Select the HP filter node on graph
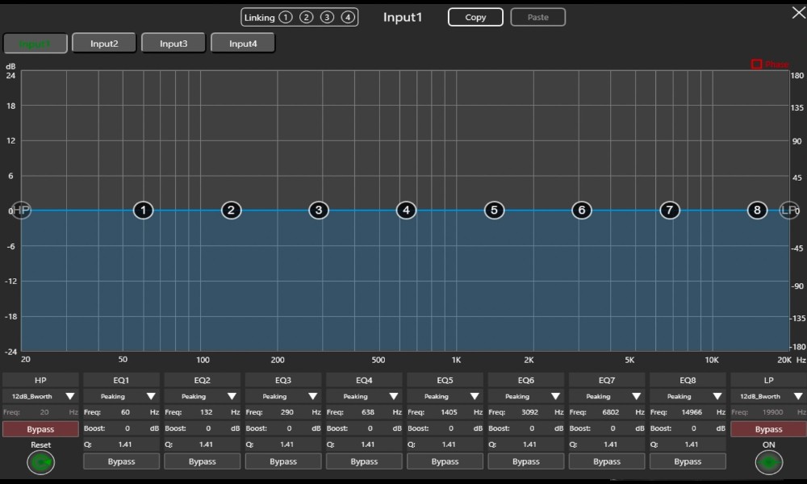The image size is (807, 484). click(x=21, y=210)
